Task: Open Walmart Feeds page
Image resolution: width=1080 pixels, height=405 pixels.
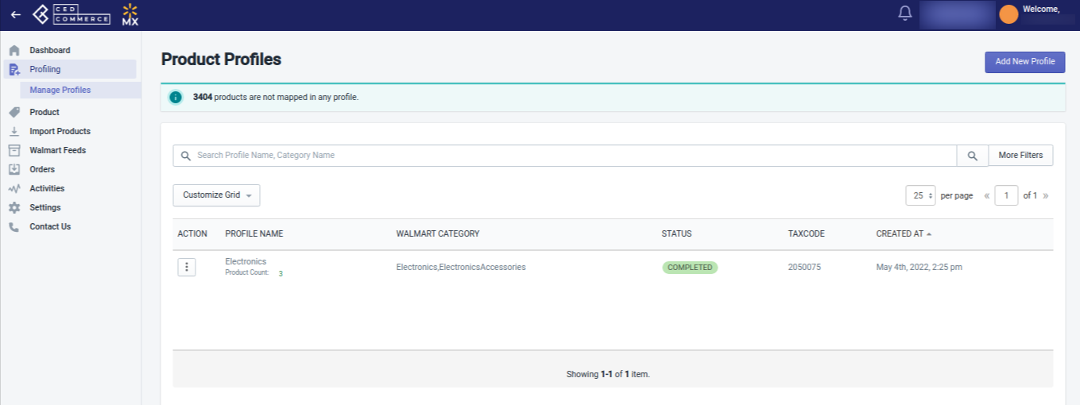Action: [57, 150]
